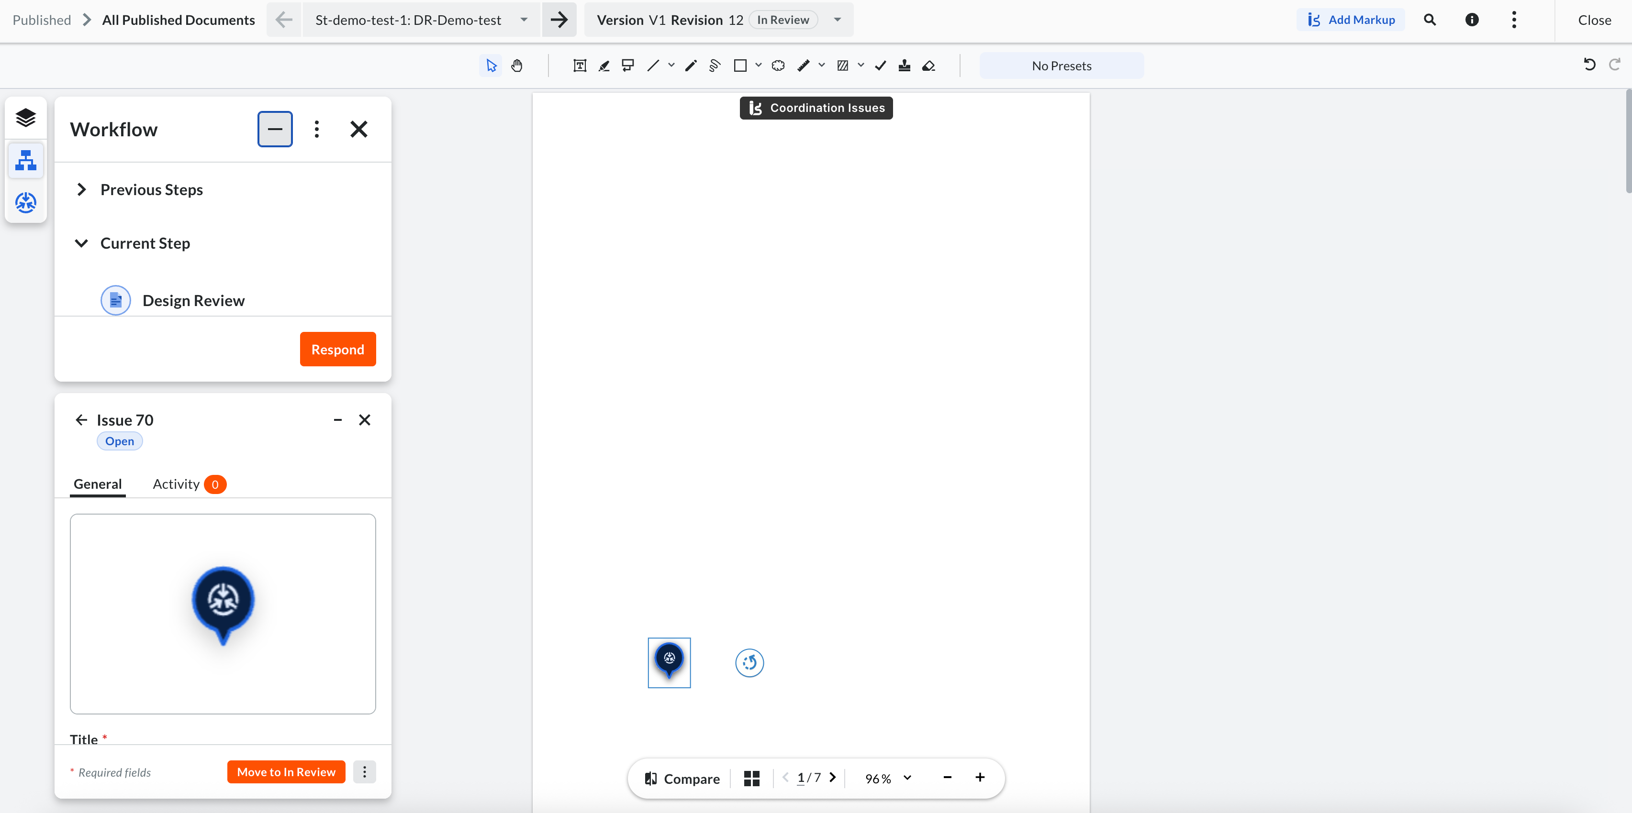Select the text box markup tool
Image resolution: width=1632 pixels, height=813 pixels.
[x=579, y=66]
